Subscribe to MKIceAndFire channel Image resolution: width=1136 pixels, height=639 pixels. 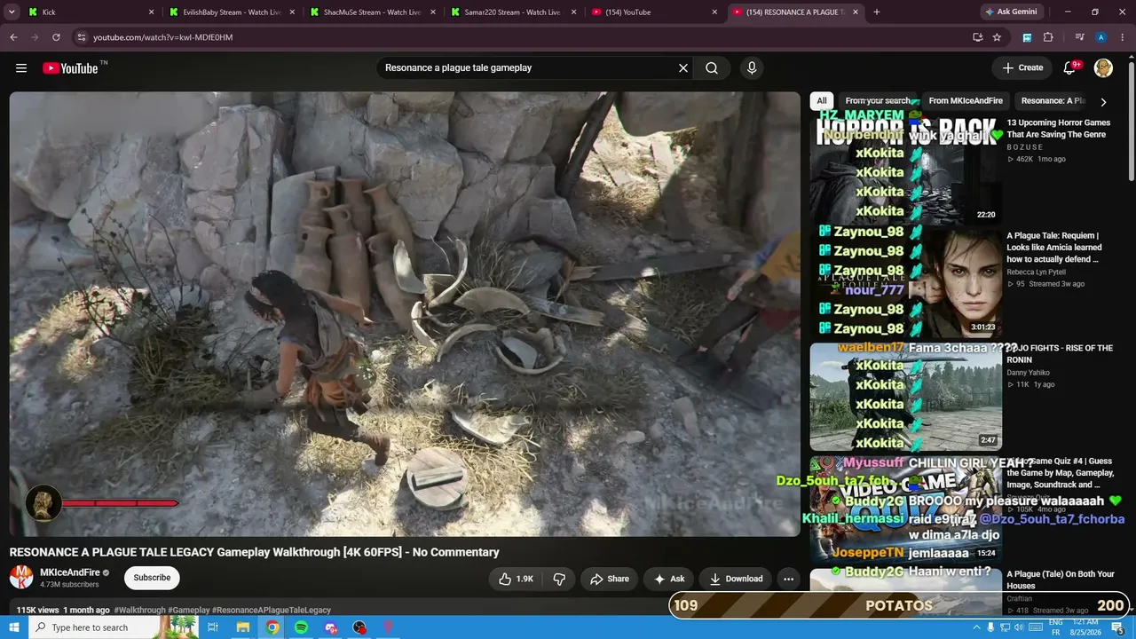(x=152, y=578)
